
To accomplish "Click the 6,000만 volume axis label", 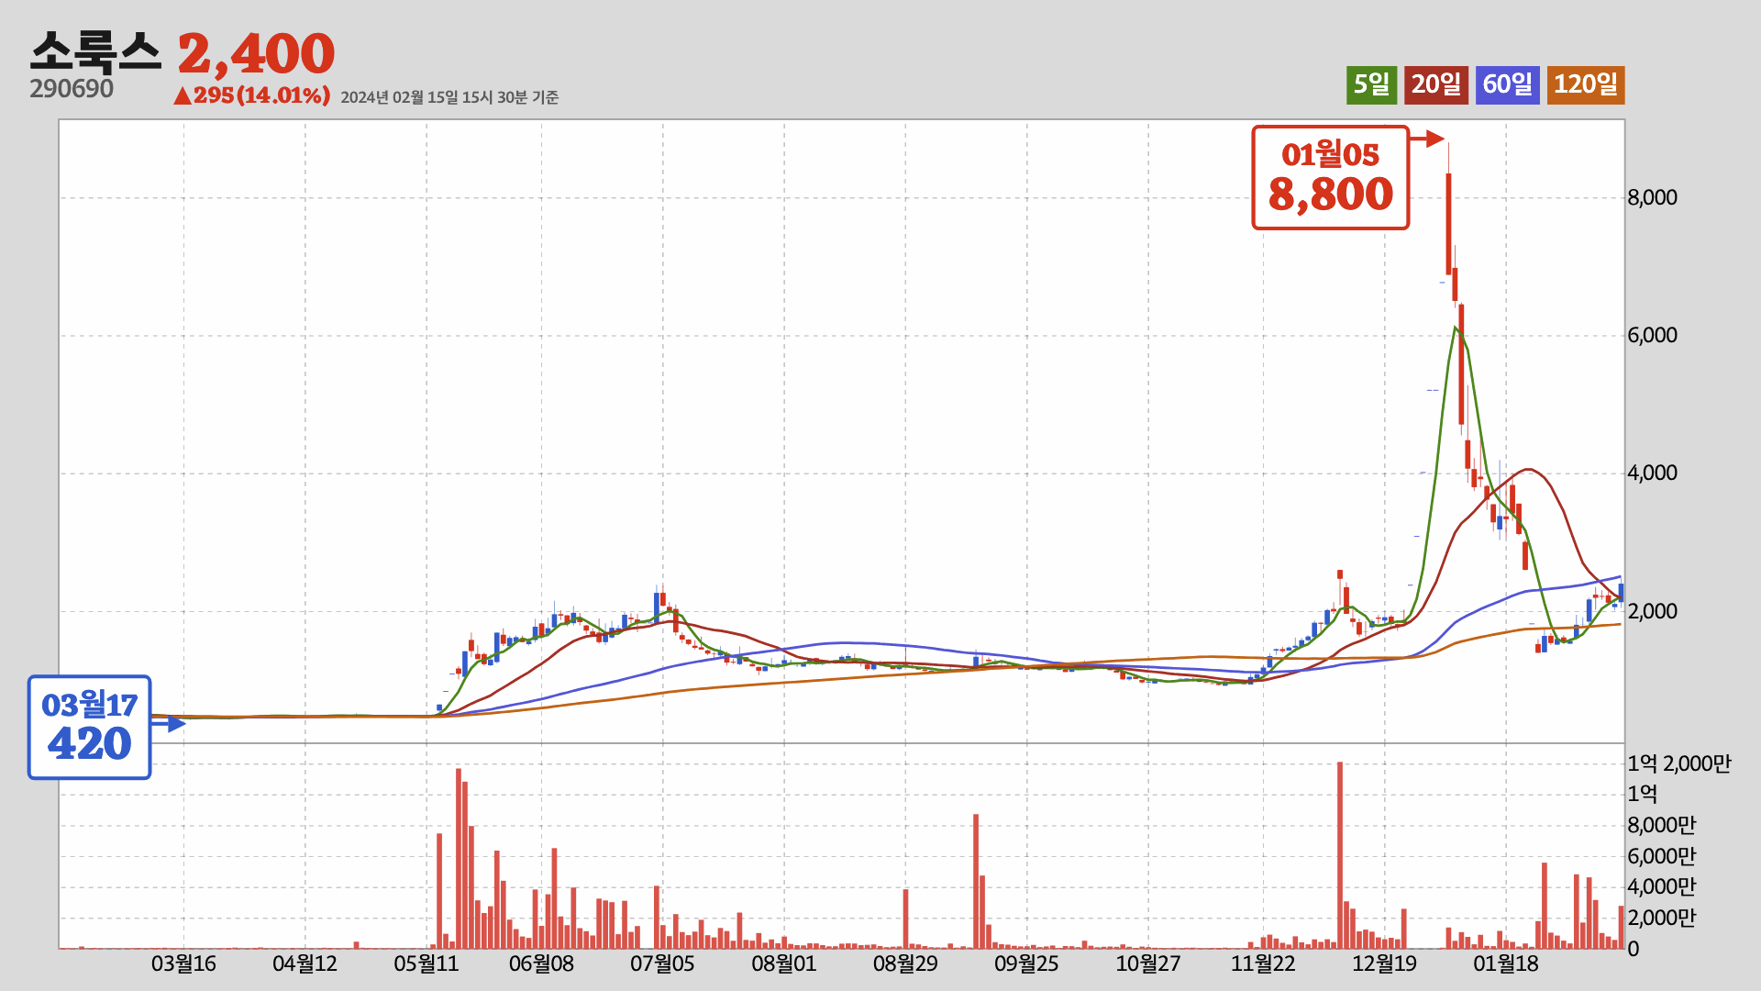I will point(1662,856).
